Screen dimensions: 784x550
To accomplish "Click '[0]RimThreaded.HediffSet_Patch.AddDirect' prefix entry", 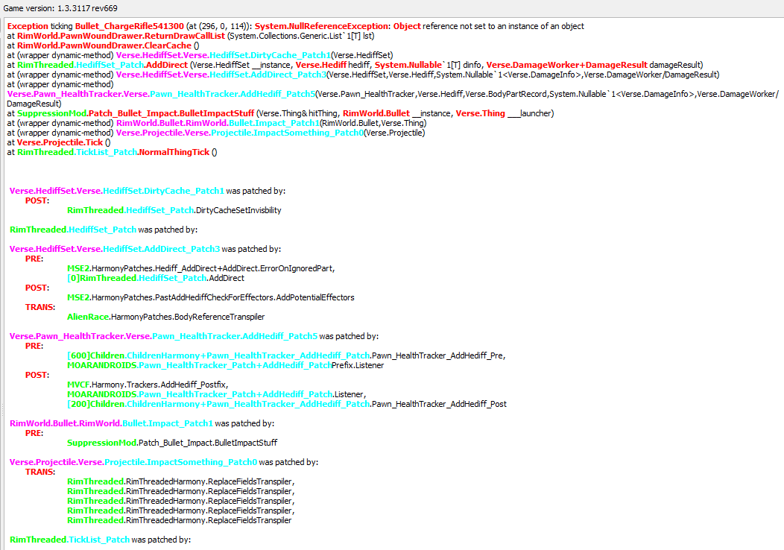I will (x=156, y=278).
